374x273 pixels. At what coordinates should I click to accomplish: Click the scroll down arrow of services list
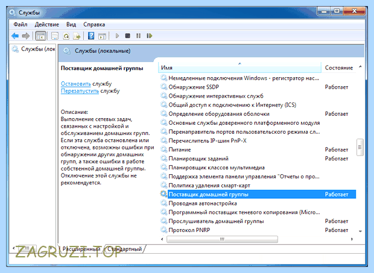pos(360,231)
